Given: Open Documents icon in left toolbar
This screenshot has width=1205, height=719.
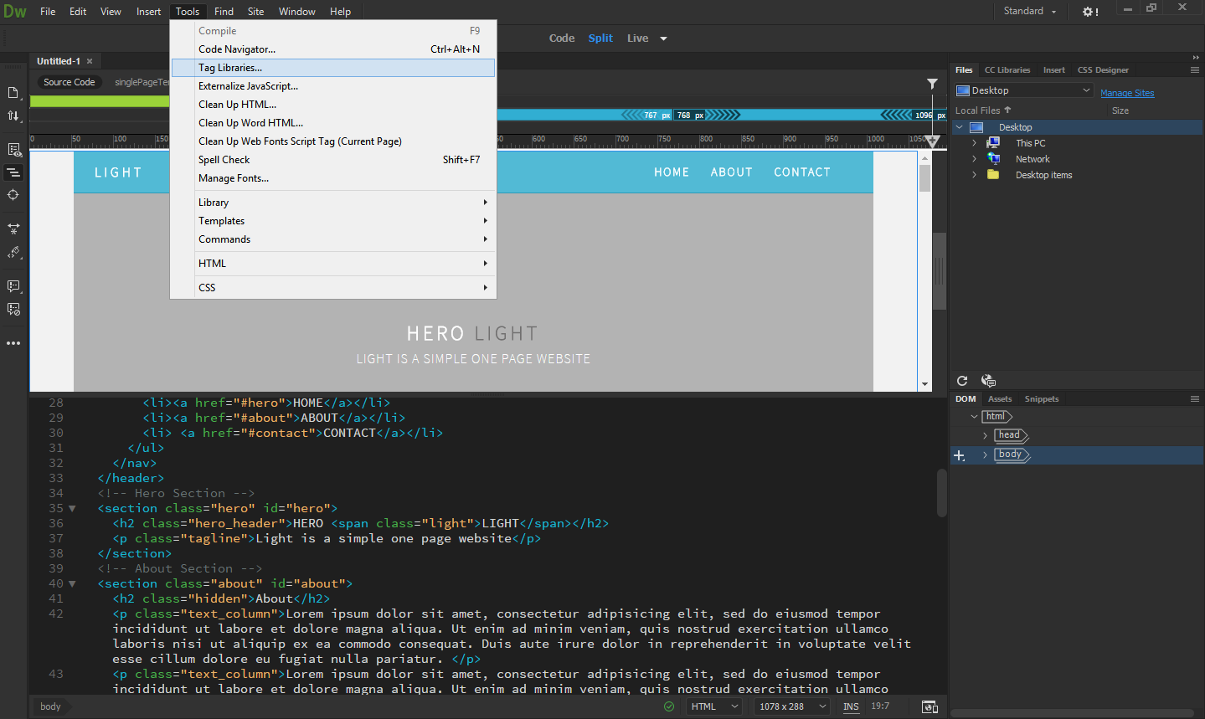Looking at the screenshot, I should coord(13,92).
